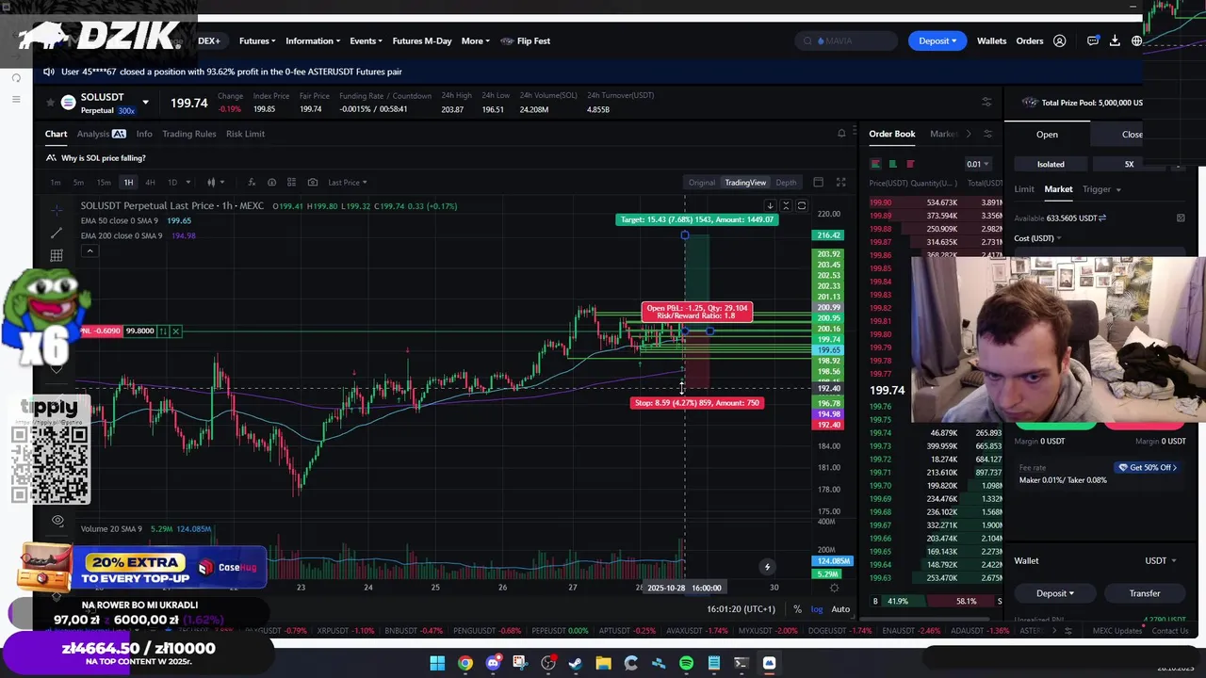Screen dimensions: 1206x678
Task: Select the crosshair cursor drawing tool
Action: (x=57, y=209)
